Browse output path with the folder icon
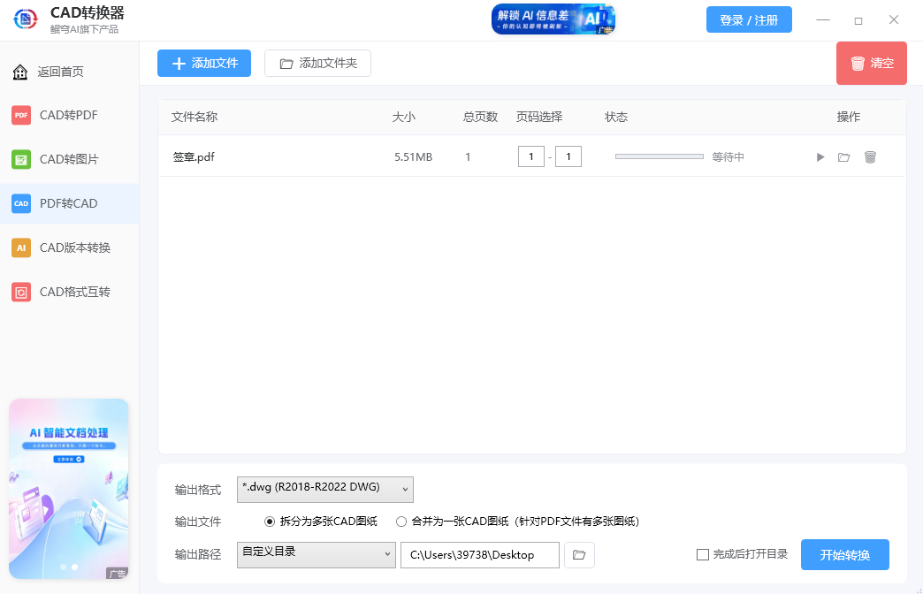 tap(579, 554)
